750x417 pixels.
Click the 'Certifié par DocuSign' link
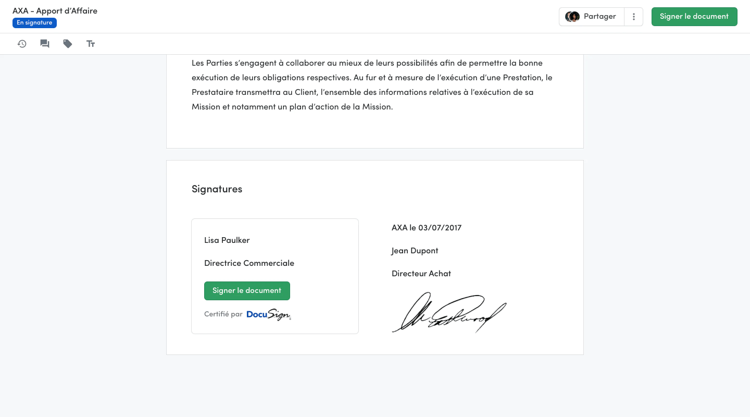coord(247,314)
